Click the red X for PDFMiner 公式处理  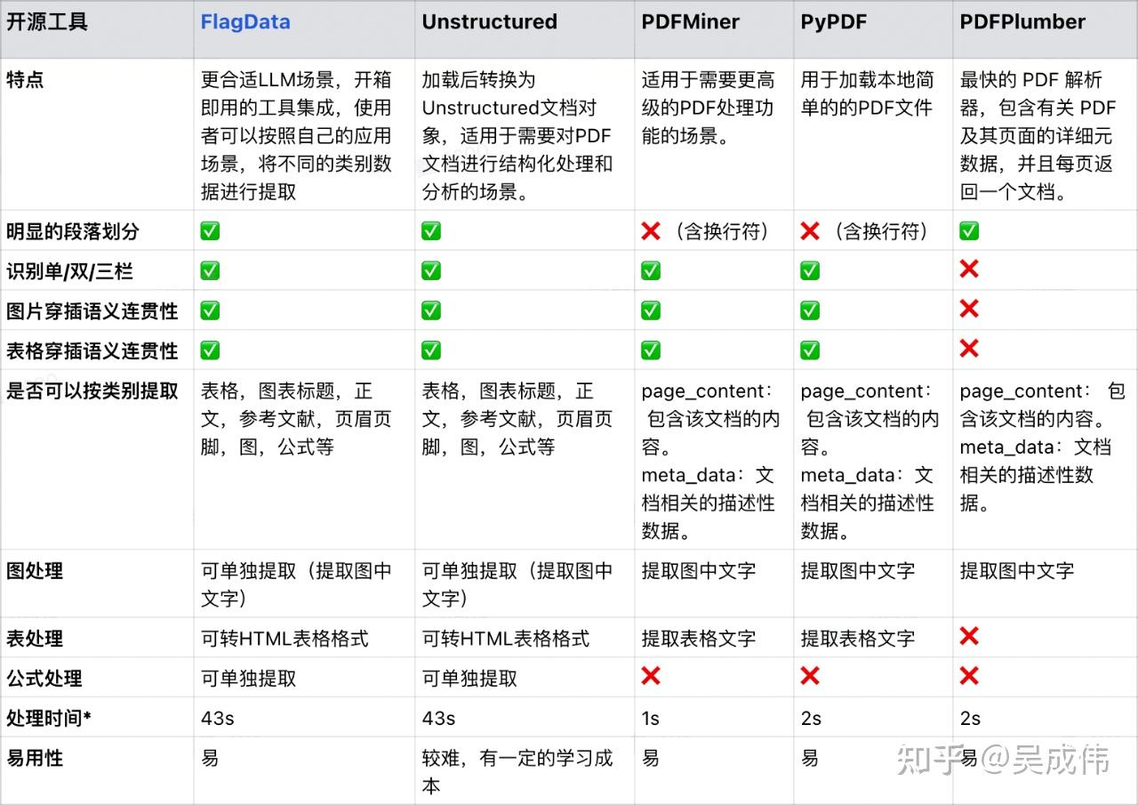650,677
